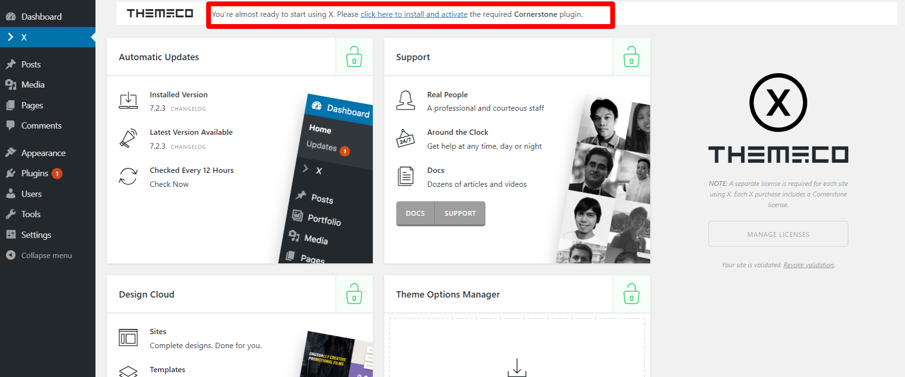Viewport: 905px width, 377px height.
Task: Click the Docs document icon
Action: 406,176
